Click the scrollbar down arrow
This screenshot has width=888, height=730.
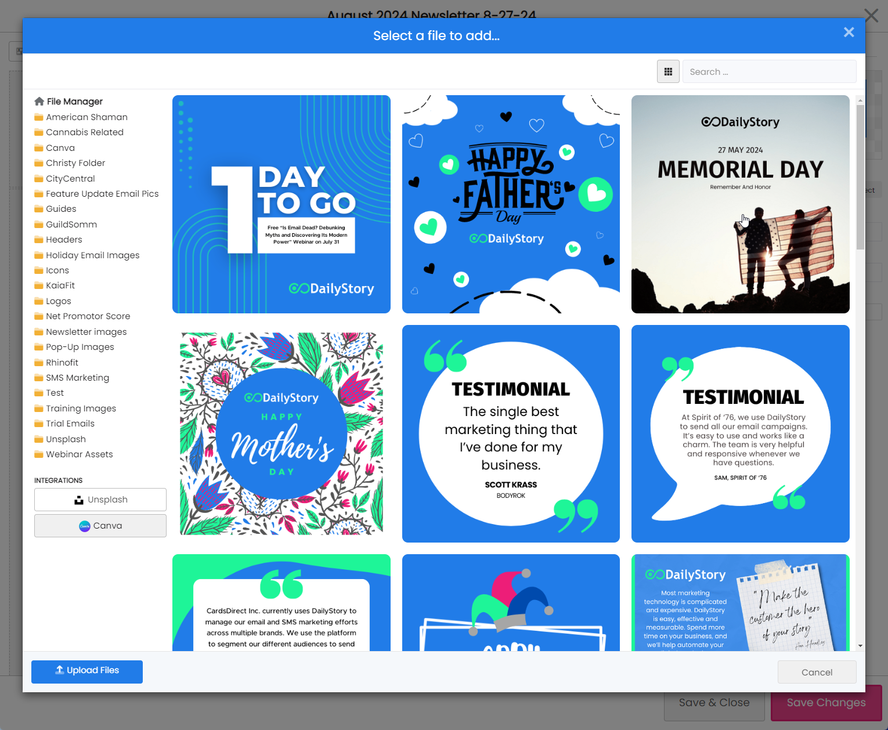(x=860, y=645)
